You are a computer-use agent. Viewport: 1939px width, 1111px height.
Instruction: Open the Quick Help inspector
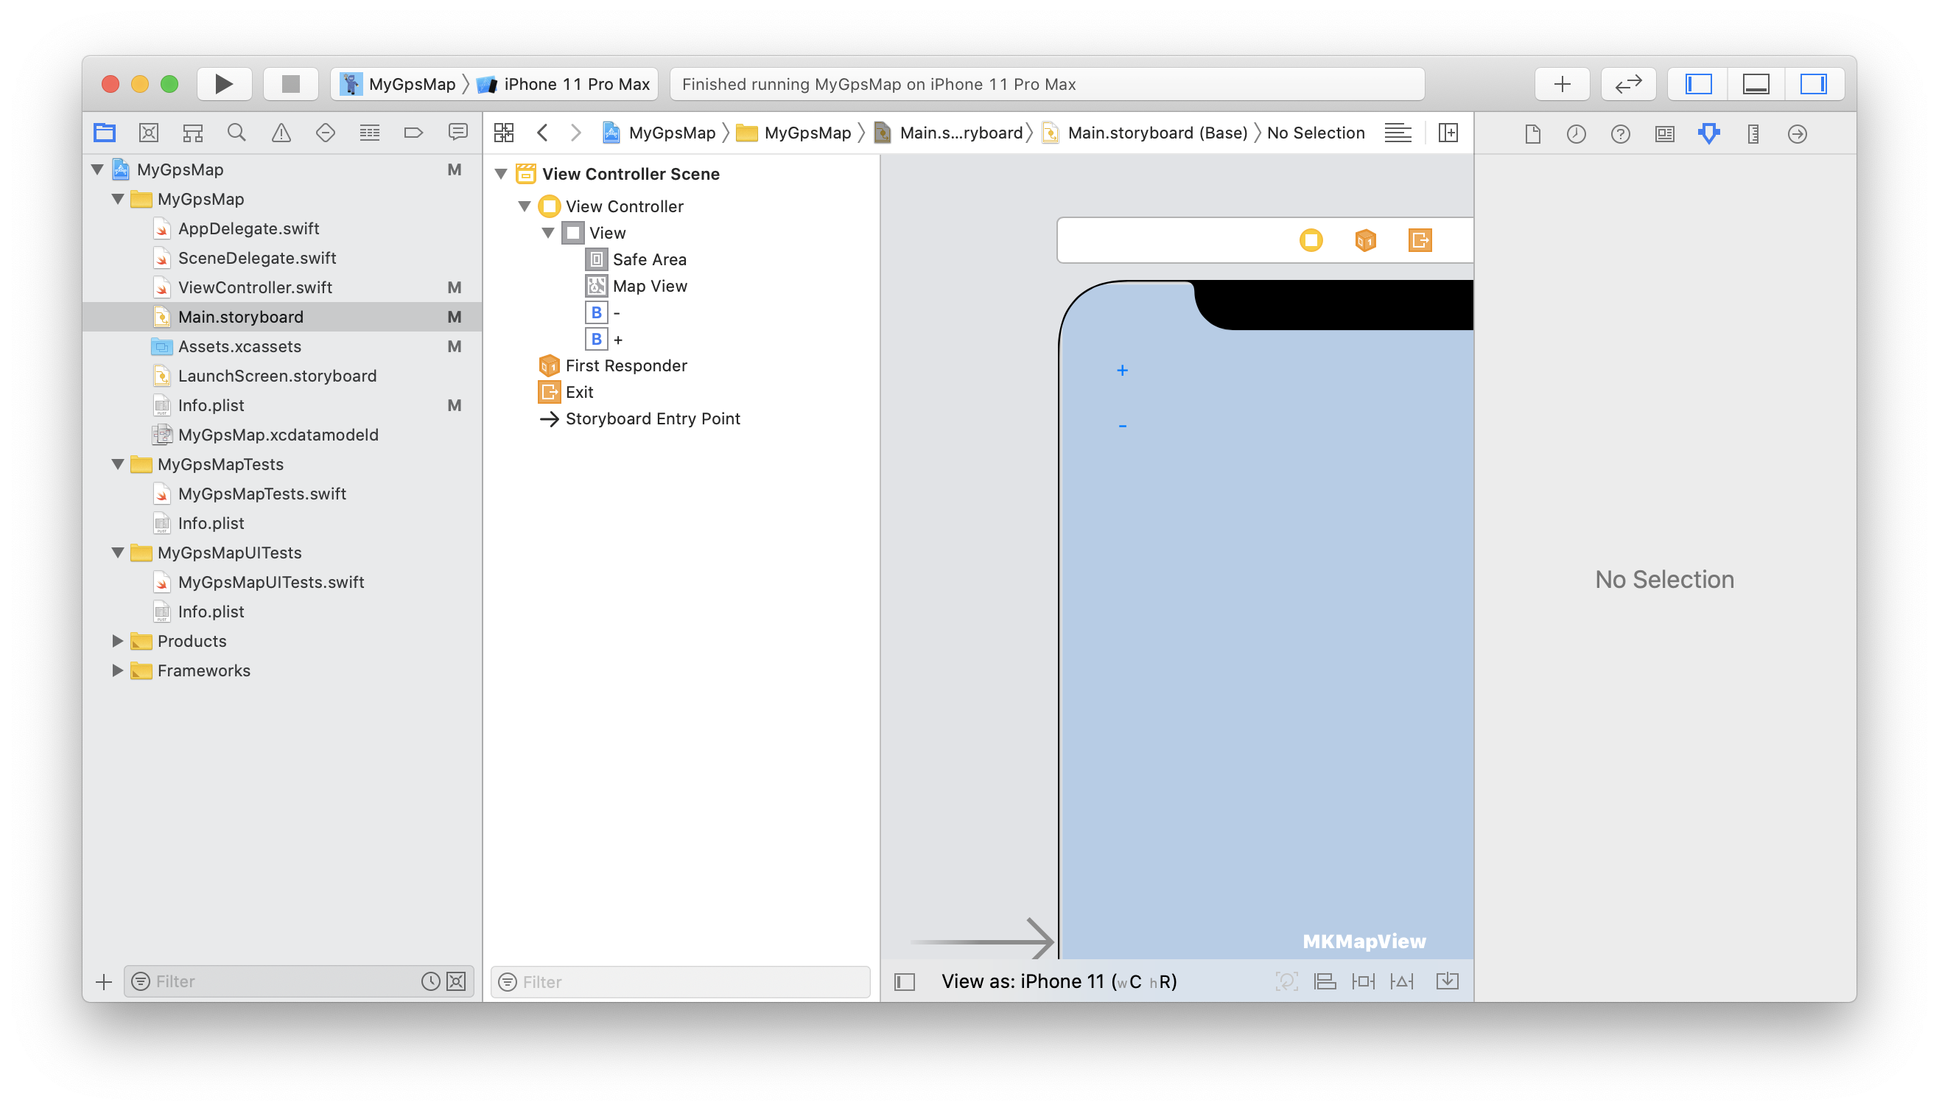tap(1620, 134)
